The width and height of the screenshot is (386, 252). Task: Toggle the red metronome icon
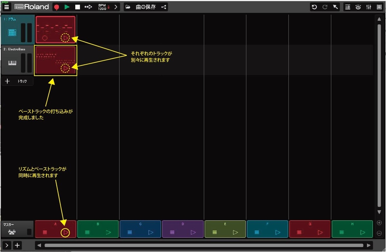click(x=109, y=7)
